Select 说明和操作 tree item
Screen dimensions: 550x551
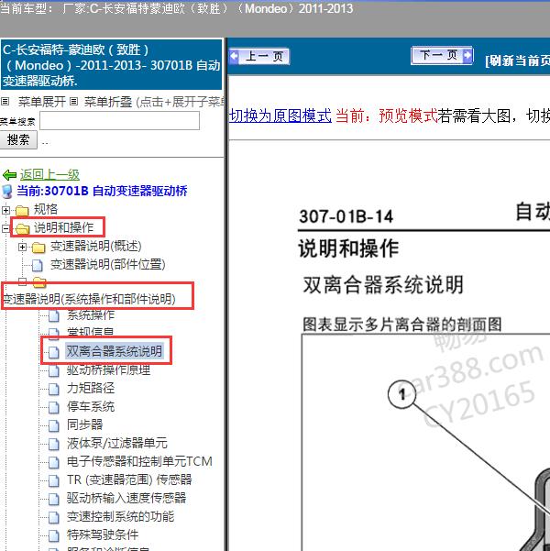tap(63, 227)
